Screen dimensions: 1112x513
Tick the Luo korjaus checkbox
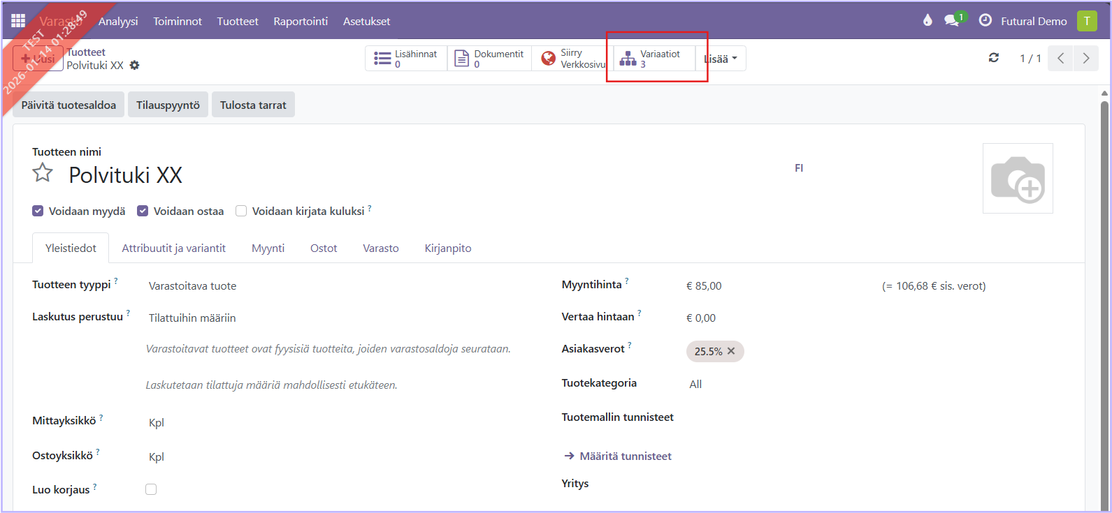[x=151, y=489]
